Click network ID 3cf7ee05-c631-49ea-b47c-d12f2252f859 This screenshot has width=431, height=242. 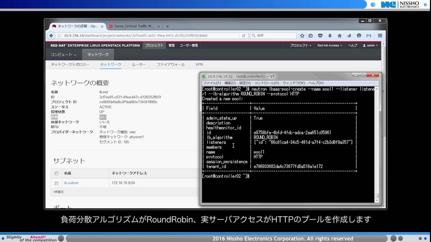coord(130,97)
